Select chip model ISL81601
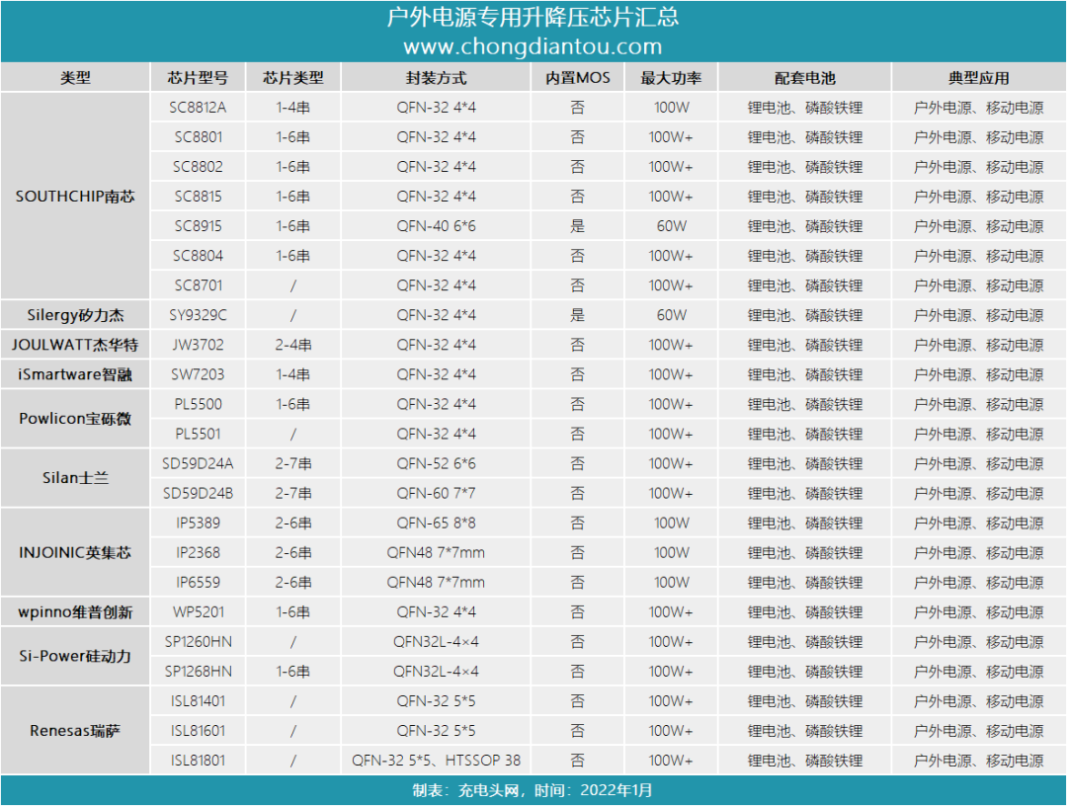 point(198,731)
